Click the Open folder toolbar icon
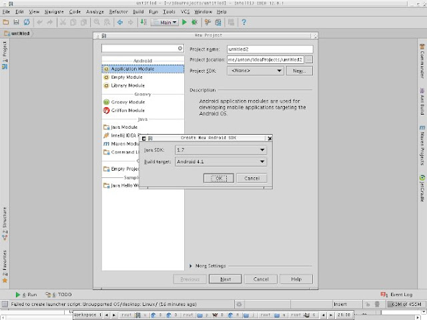Screen dimensions: 427x320 6,22
